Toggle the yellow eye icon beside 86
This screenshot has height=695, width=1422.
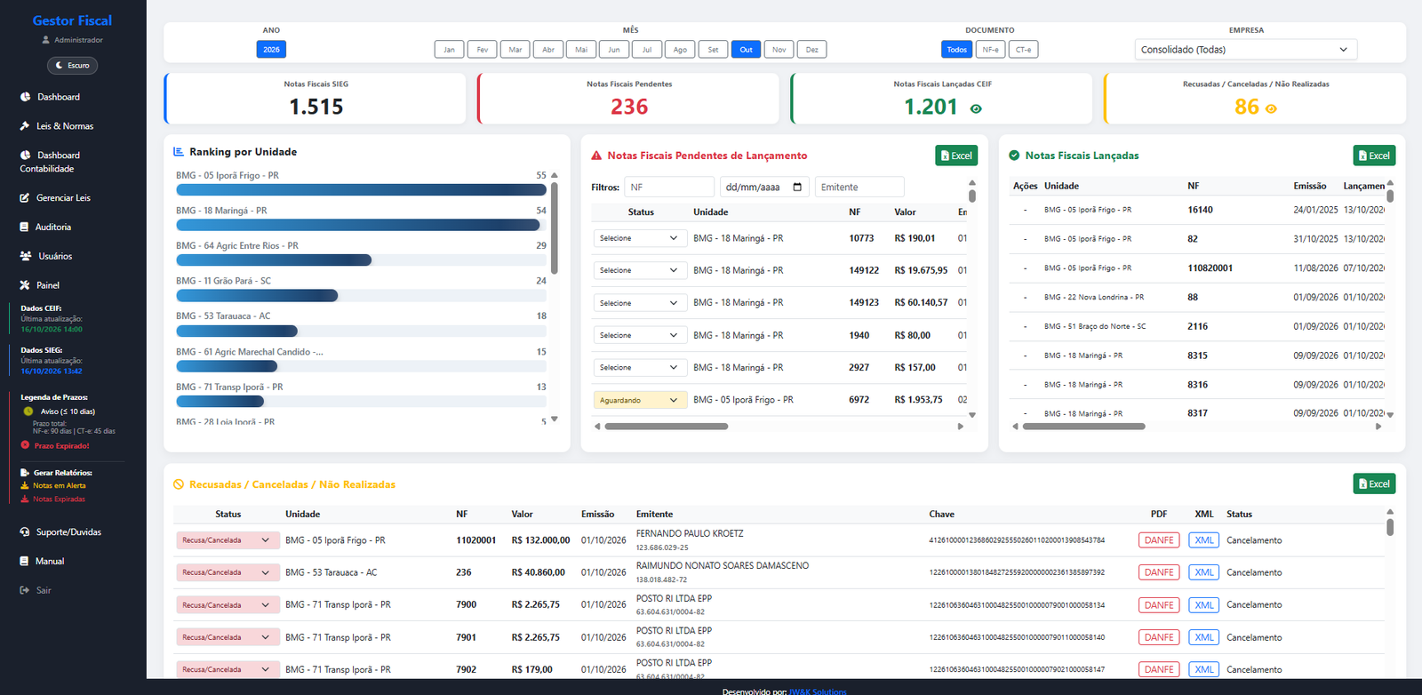[1271, 109]
